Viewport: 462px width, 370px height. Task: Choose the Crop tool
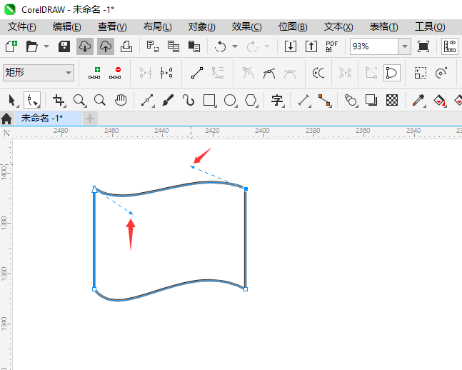click(59, 100)
